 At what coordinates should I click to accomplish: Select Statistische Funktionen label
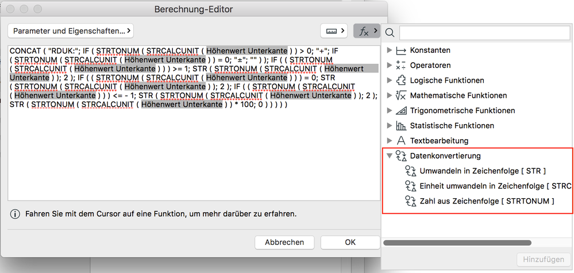(452, 125)
